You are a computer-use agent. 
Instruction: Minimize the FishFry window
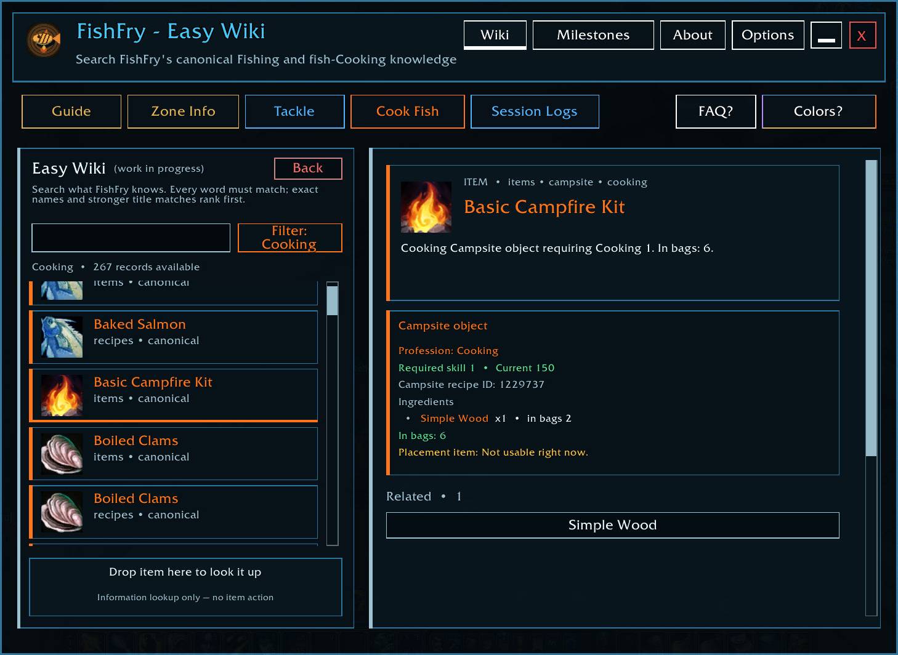coord(826,35)
